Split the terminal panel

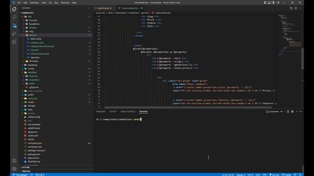288,111
